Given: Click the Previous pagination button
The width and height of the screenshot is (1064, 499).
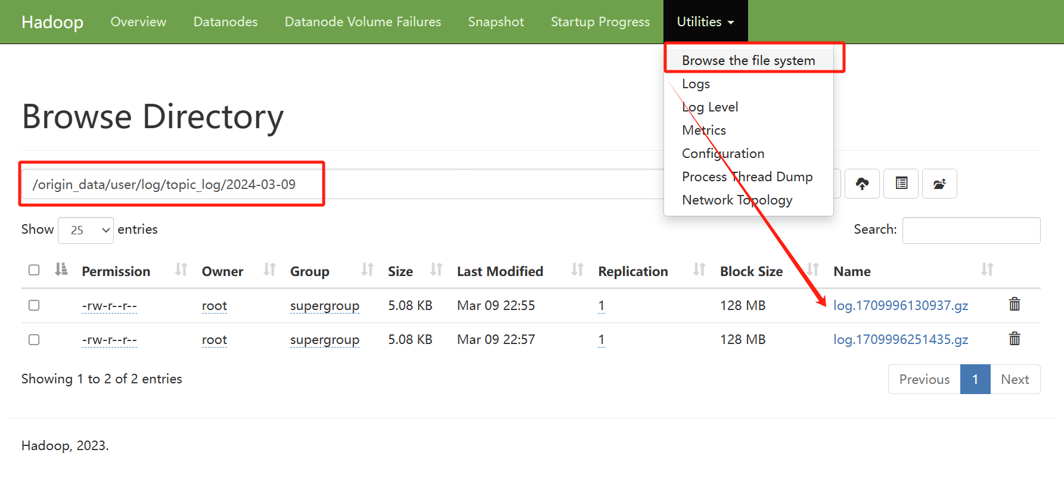Looking at the screenshot, I should (925, 379).
